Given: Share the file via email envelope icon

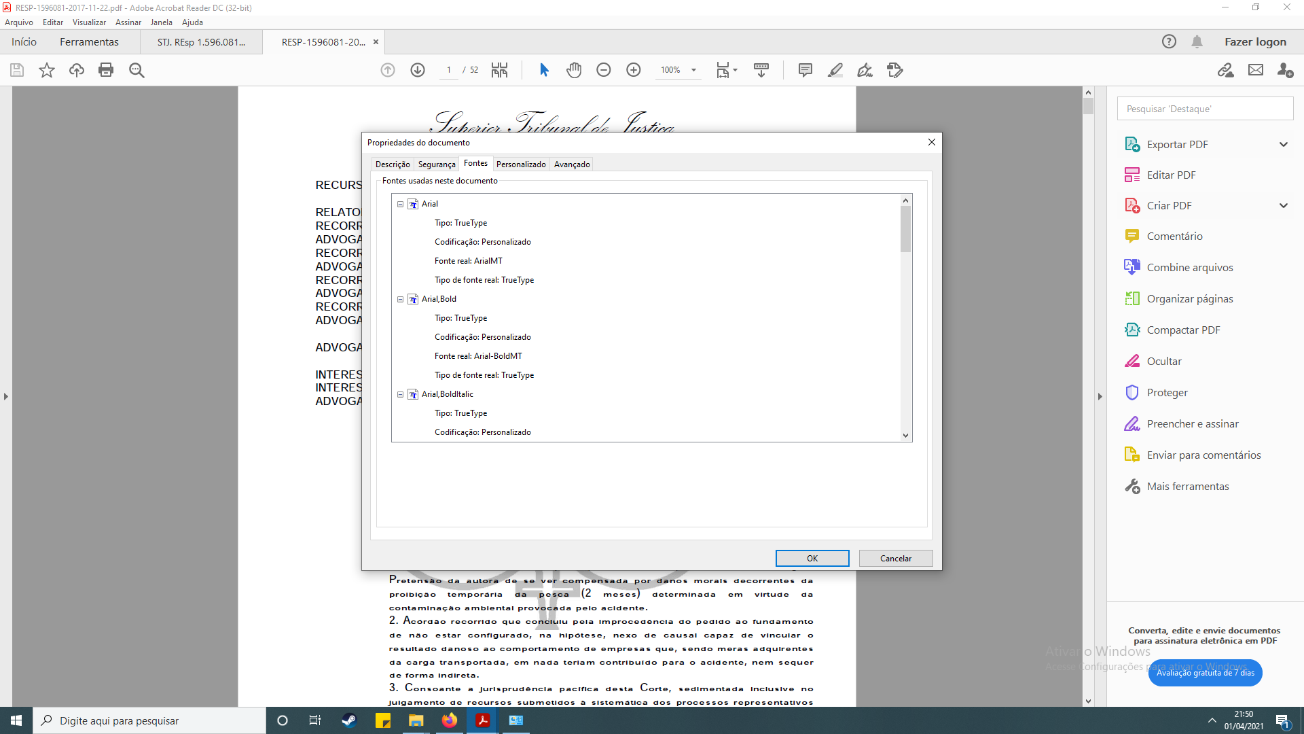Looking at the screenshot, I should (x=1256, y=70).
